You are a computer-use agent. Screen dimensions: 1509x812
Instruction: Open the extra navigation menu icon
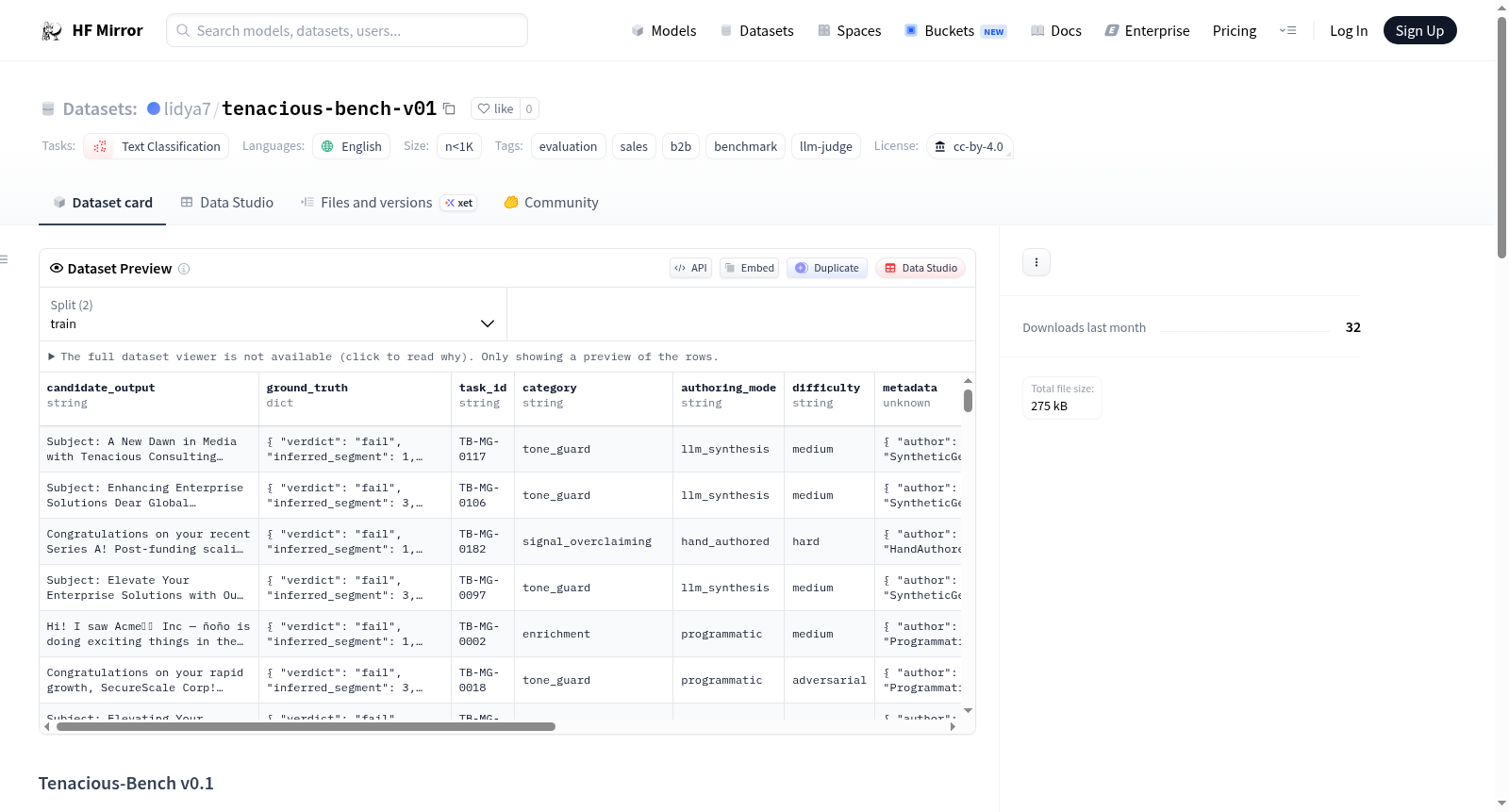pos(1287,31)
